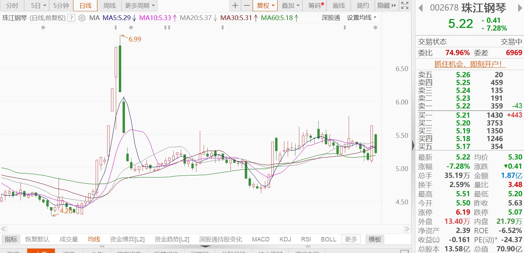The image size is (524, 253).
Task: Enter fullscreen chart with expand icon
Action: 404,5
